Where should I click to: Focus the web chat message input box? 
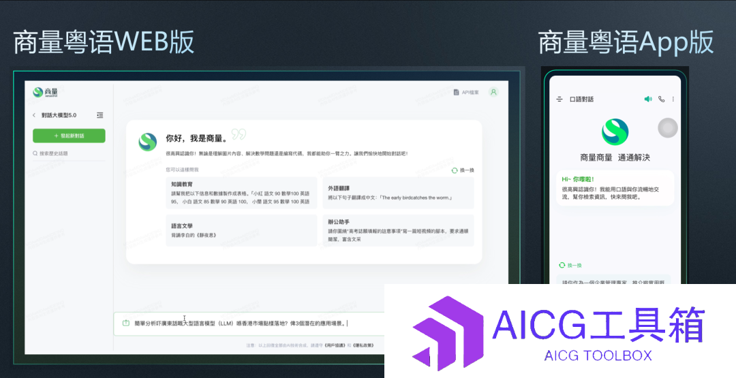(249, 324)
